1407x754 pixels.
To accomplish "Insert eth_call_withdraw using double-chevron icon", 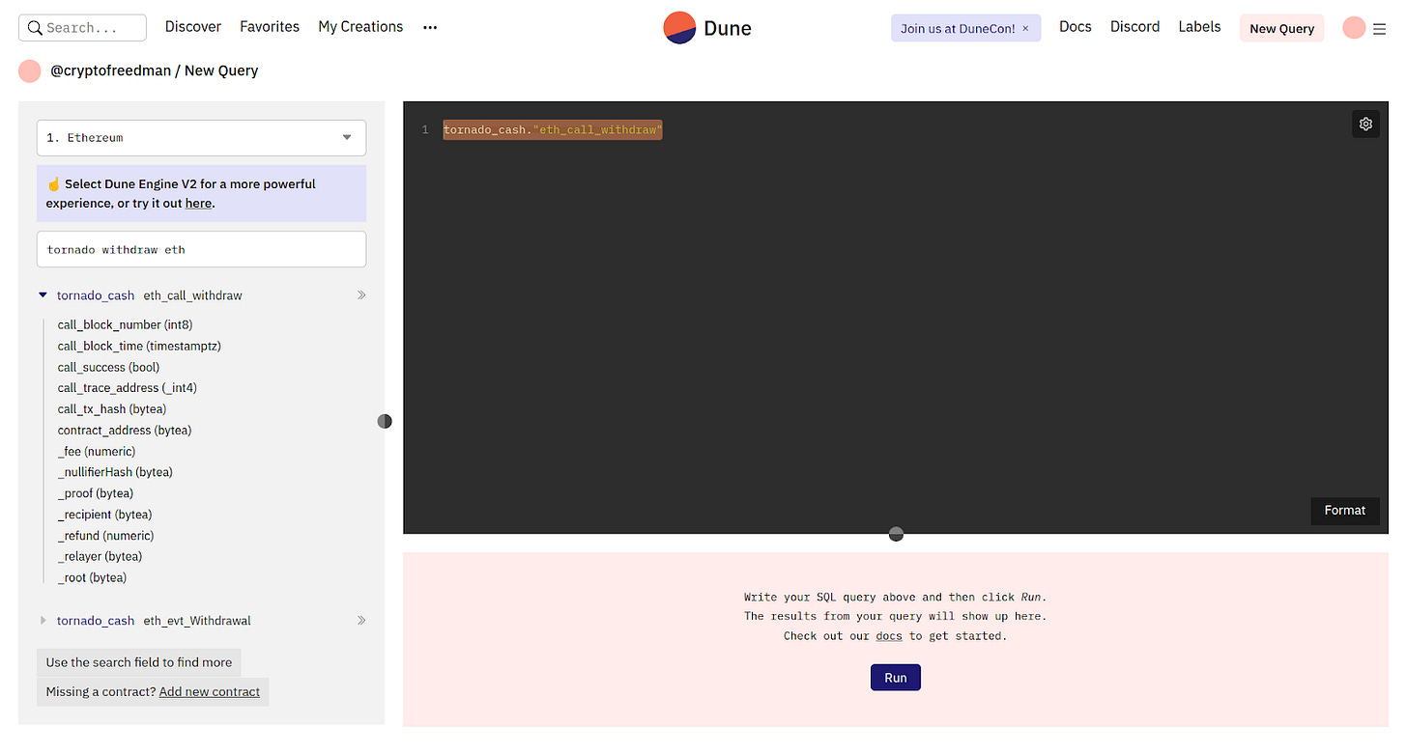I will pos(361,295).
